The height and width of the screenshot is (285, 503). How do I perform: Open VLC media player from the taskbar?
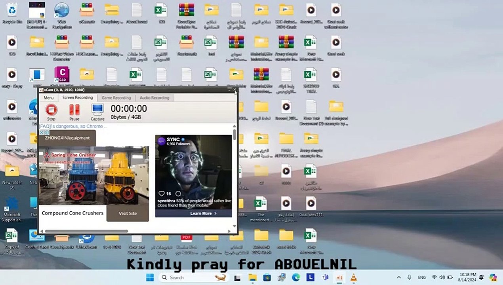354,277
